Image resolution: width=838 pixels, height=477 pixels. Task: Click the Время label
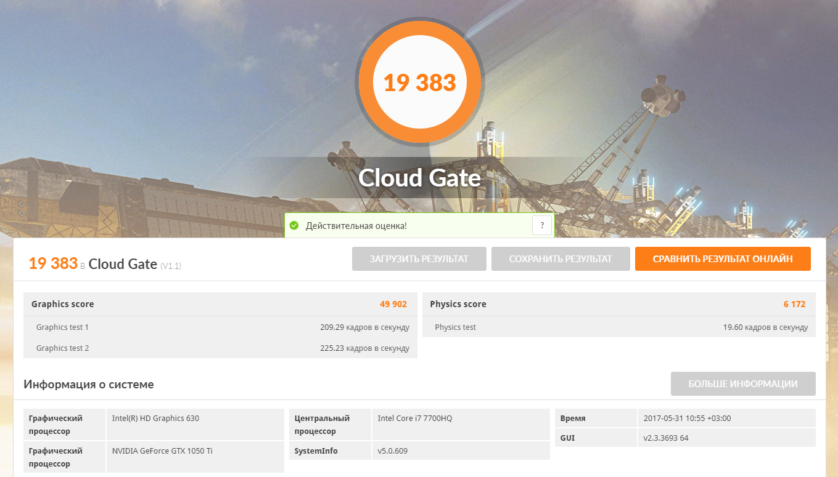(573, 419)
